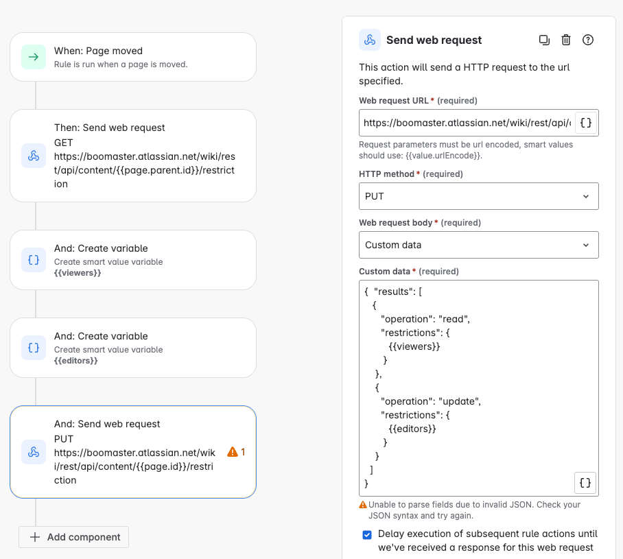
Task: Open help for Send web request
Action: pyautogui.click(x=587, y=40)
